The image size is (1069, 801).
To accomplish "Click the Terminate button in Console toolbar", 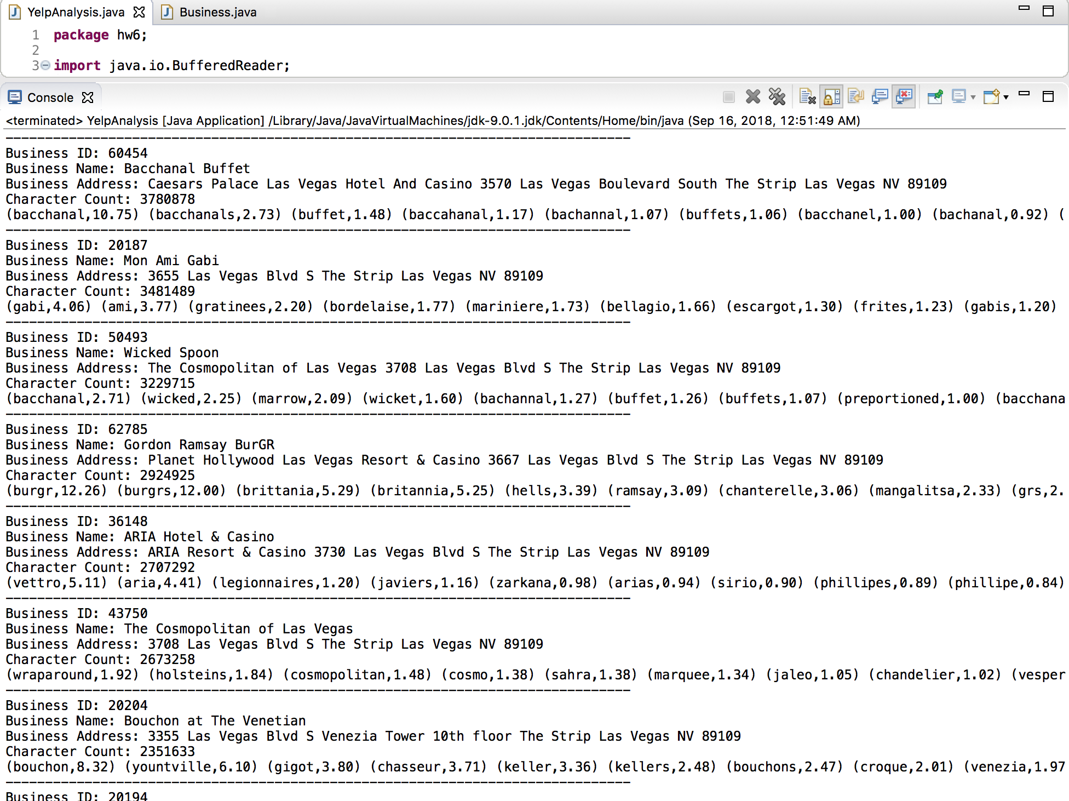I will [728, 97].
